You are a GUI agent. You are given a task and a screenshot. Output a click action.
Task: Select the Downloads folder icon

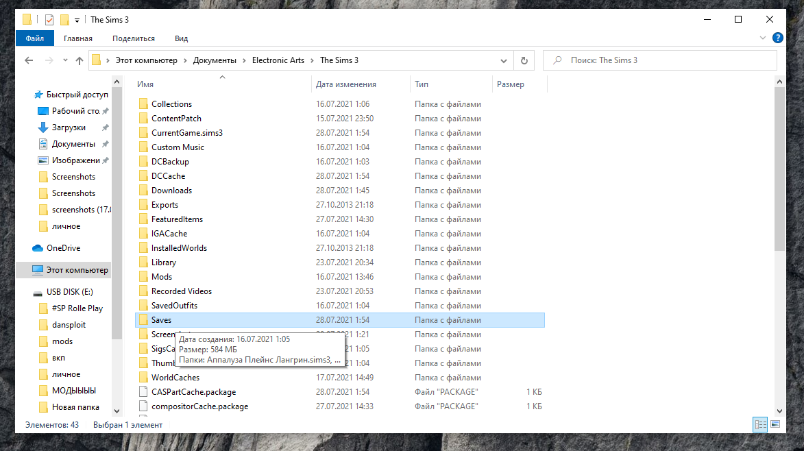(143, 190)
